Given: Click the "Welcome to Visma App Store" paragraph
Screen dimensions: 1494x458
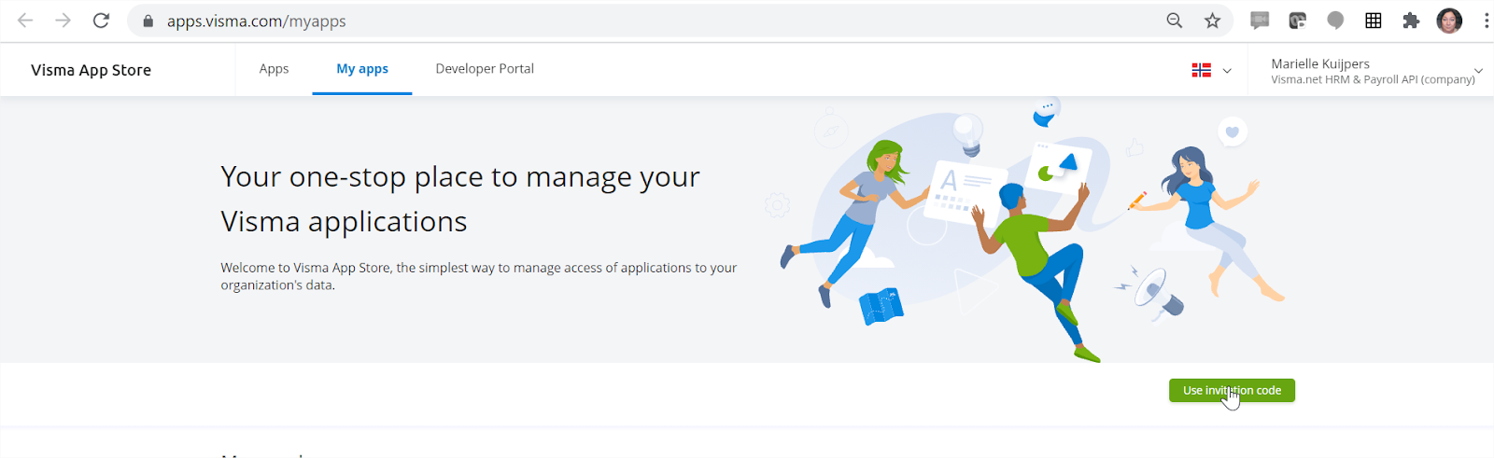Looking at the screenshot, I should point(479,276).
